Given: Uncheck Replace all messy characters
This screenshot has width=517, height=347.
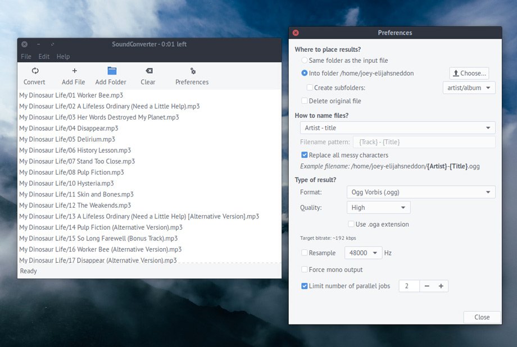Looking at the screenshot, I should click(305, 155).
